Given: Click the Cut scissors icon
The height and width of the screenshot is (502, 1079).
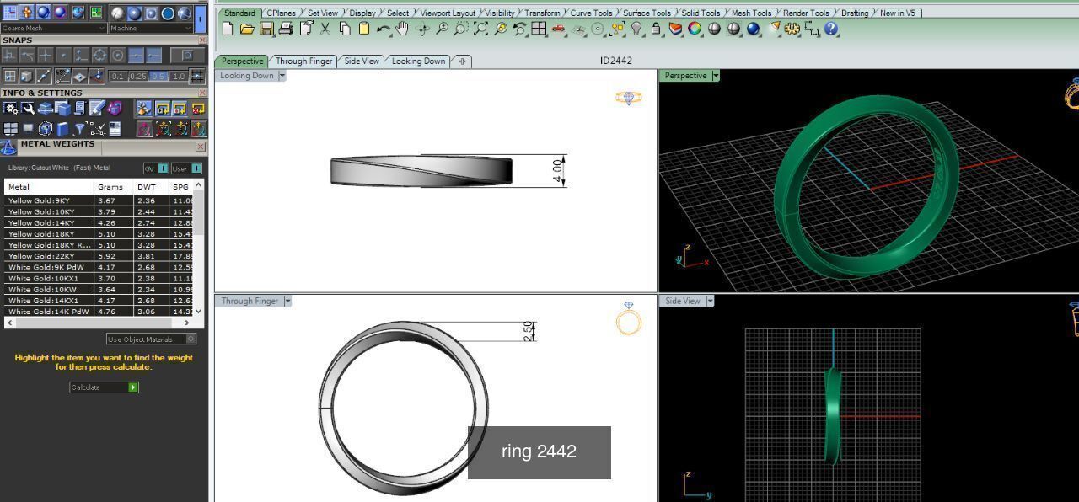Looking at the screenshot, I should coord(325,29).
